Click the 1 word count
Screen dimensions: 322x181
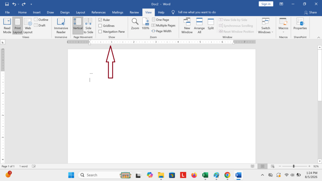click(x=23, y=166)
